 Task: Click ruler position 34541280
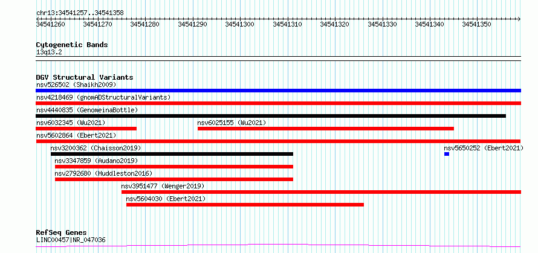[146, 24]
